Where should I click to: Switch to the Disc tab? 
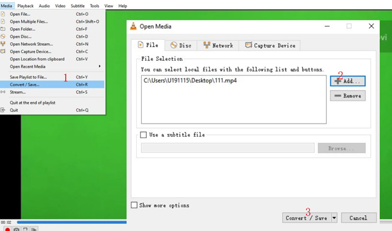181,45
